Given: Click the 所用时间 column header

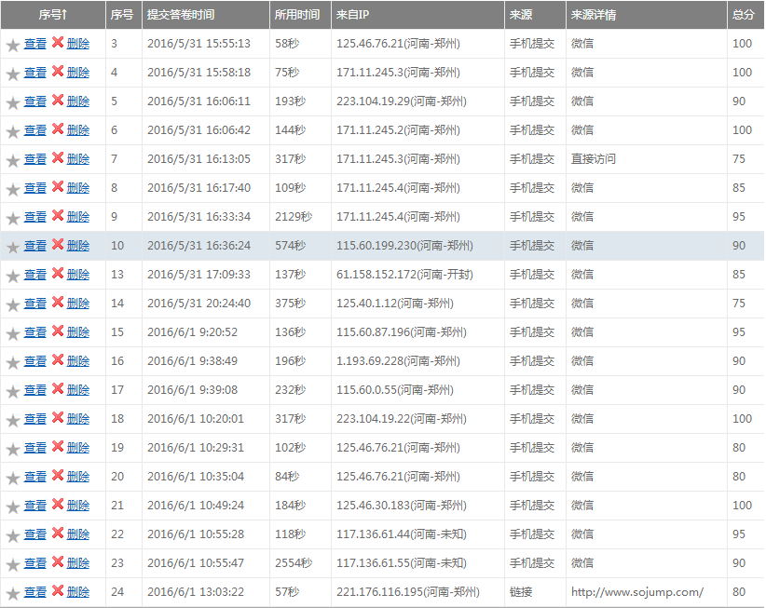Looking at the screenshot, I should [296, 15].
